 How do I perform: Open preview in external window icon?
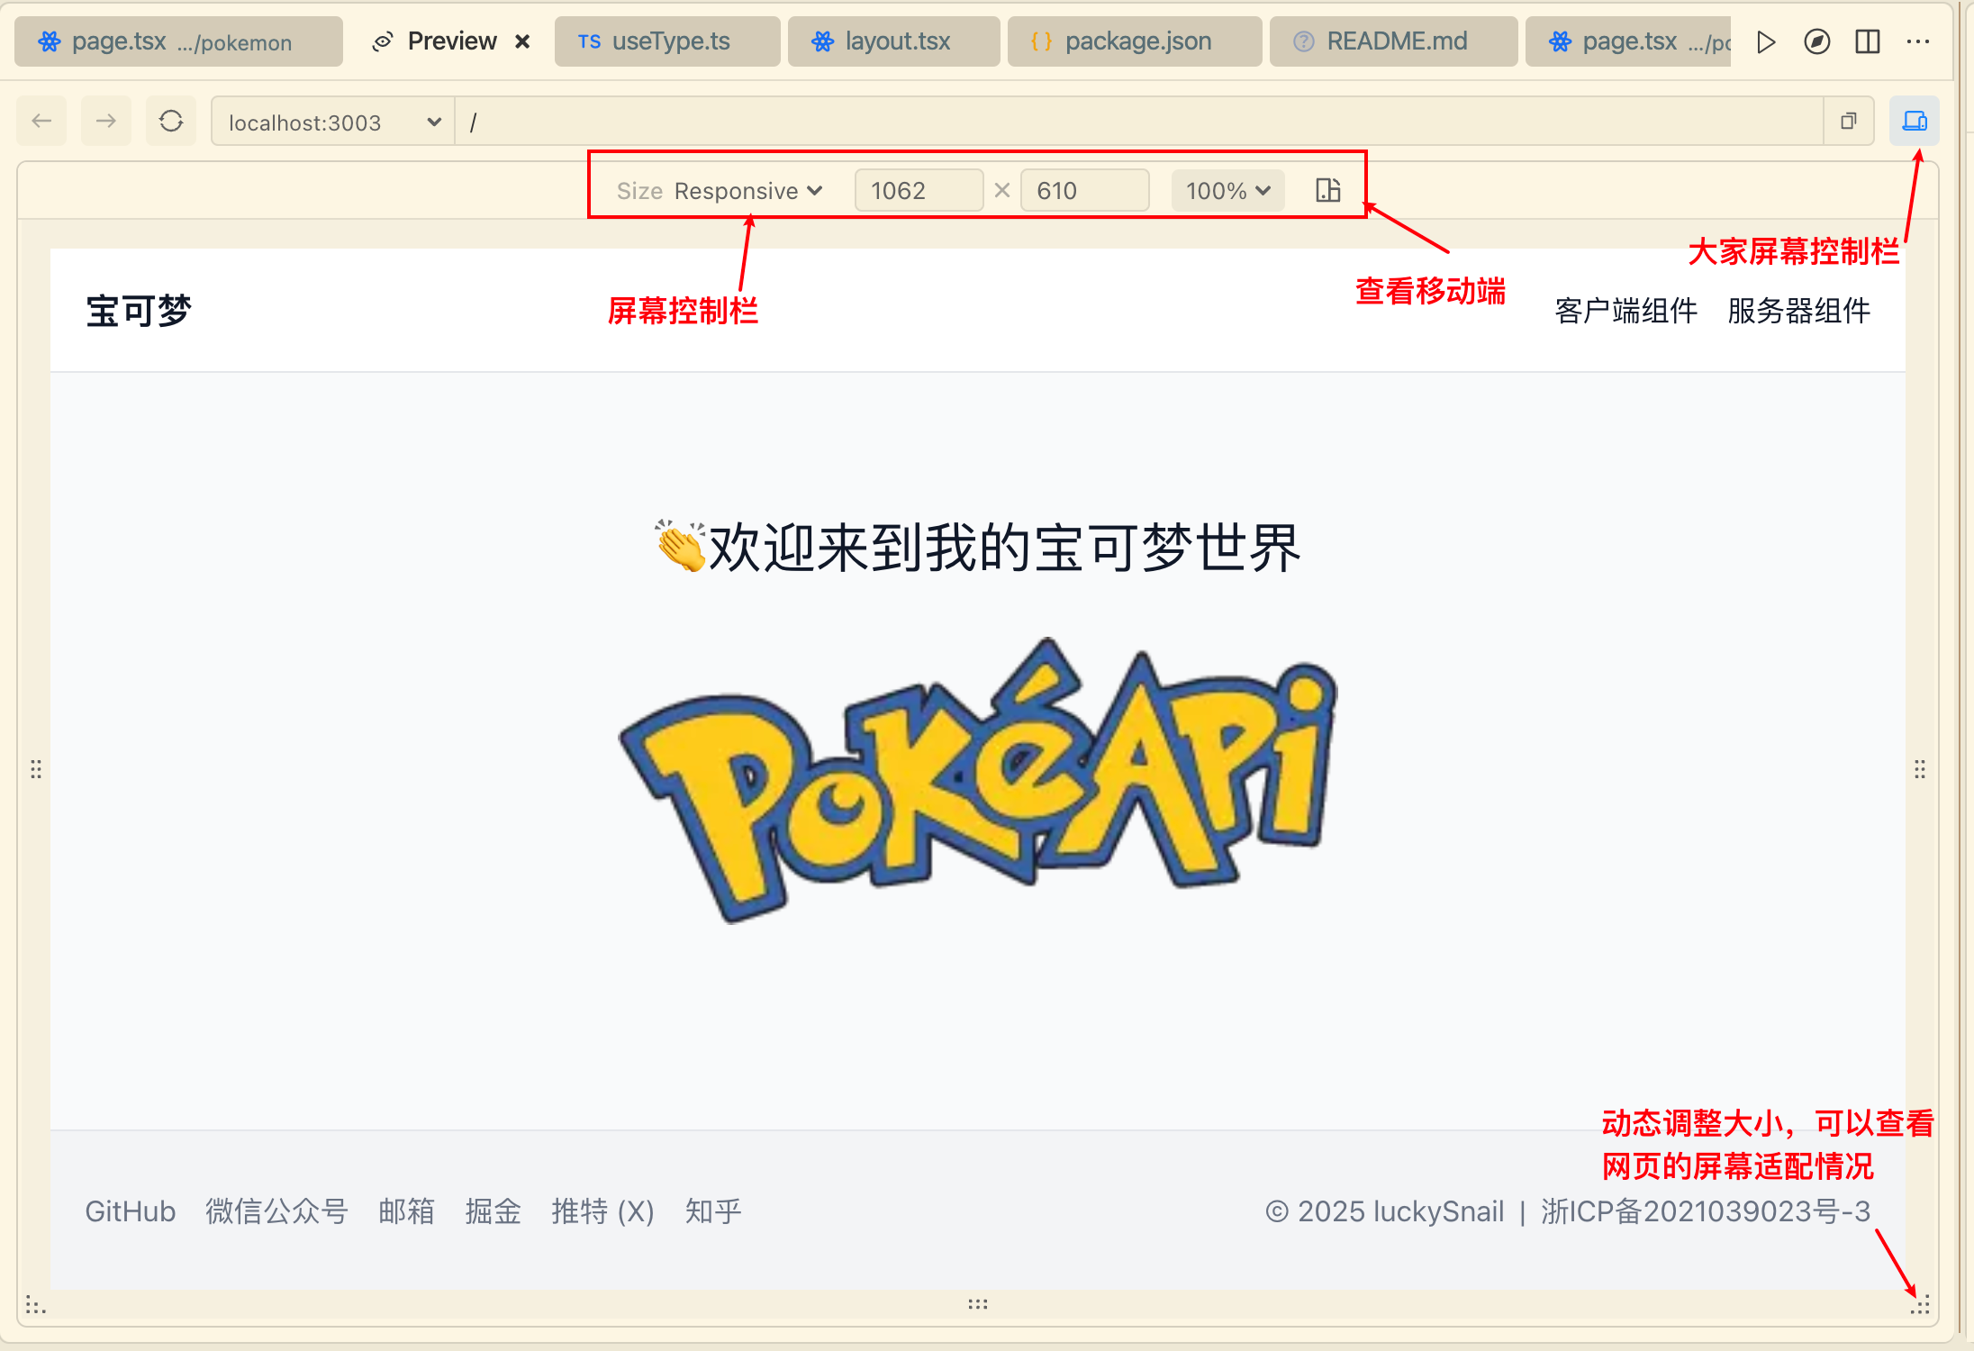pyautogui.click(x=1849, y=121)
